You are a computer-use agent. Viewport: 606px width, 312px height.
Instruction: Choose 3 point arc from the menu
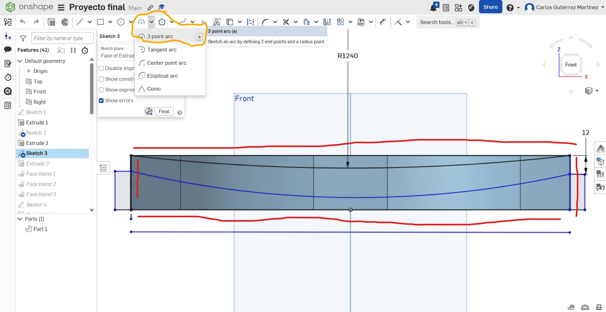(170, 36)
